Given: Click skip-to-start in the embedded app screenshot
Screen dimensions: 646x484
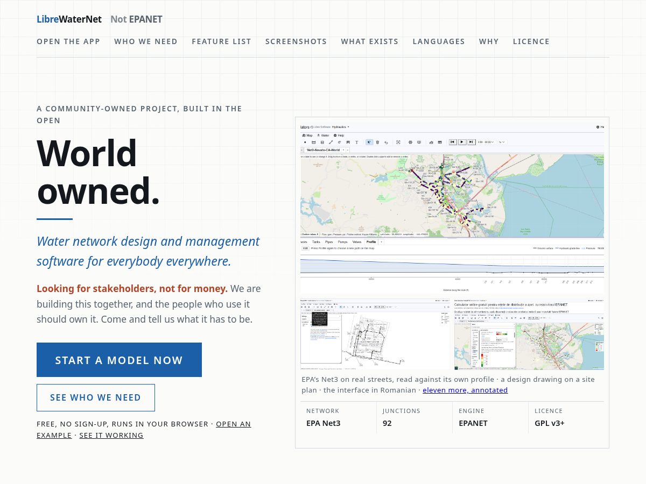Looking at the screenshot, I should tap(453, 142).
